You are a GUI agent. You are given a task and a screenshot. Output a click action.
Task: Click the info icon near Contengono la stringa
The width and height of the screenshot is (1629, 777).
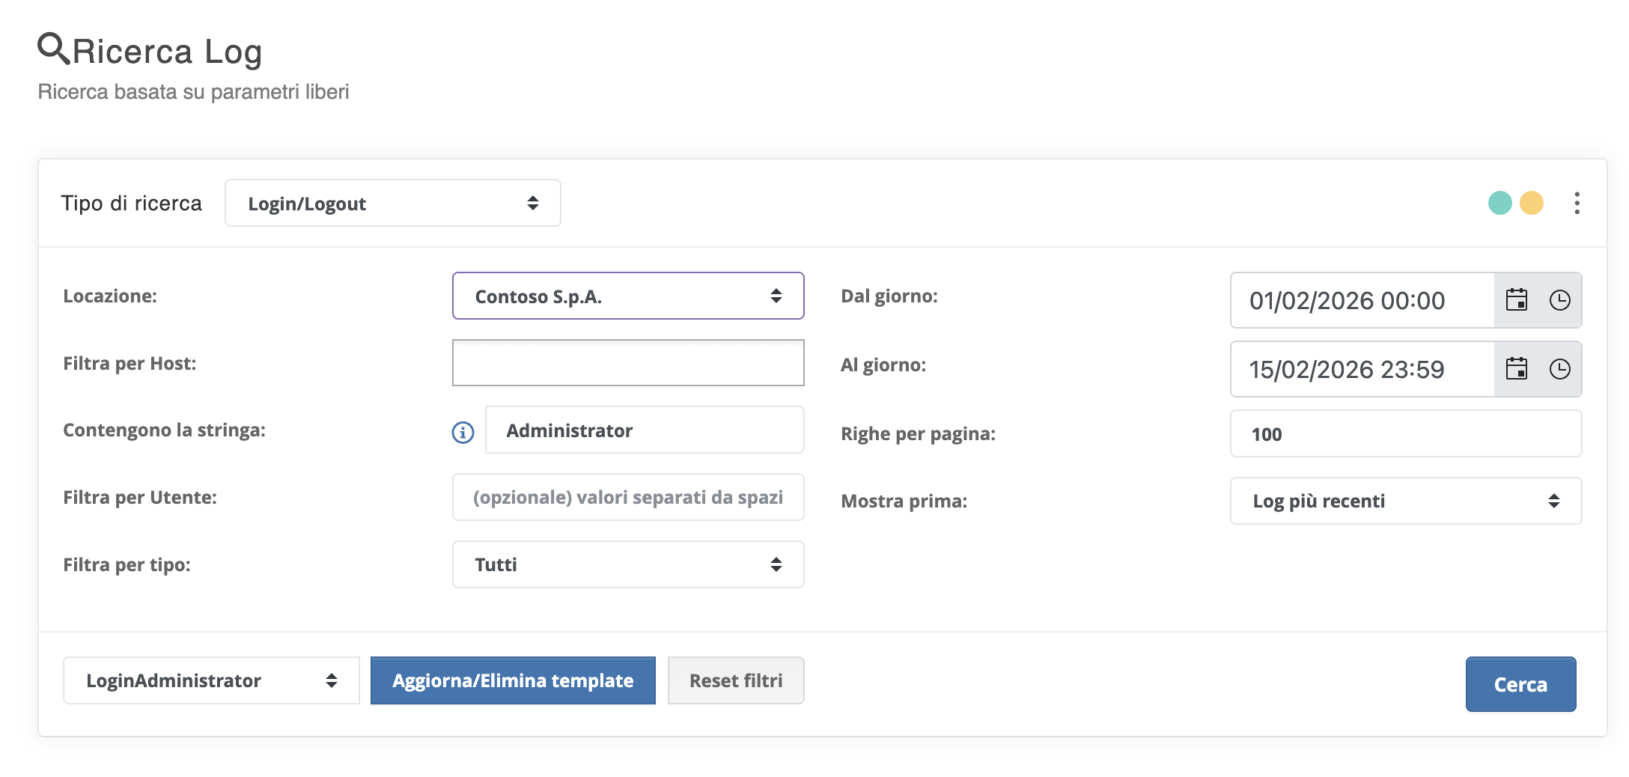coord(463,432)
